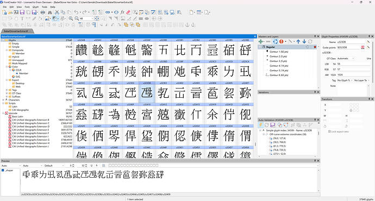Open the Default dropdown in Preview toolbar
This screenshot has width=375, height=201.
[54, 166]
